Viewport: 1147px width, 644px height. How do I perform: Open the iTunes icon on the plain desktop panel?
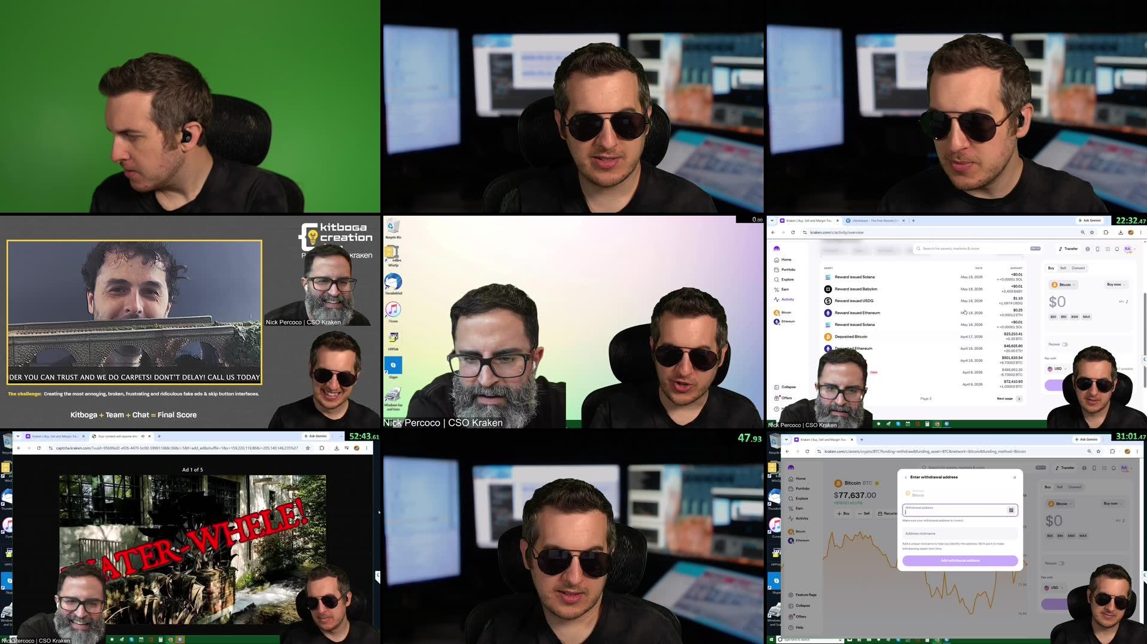coord(393,311)
